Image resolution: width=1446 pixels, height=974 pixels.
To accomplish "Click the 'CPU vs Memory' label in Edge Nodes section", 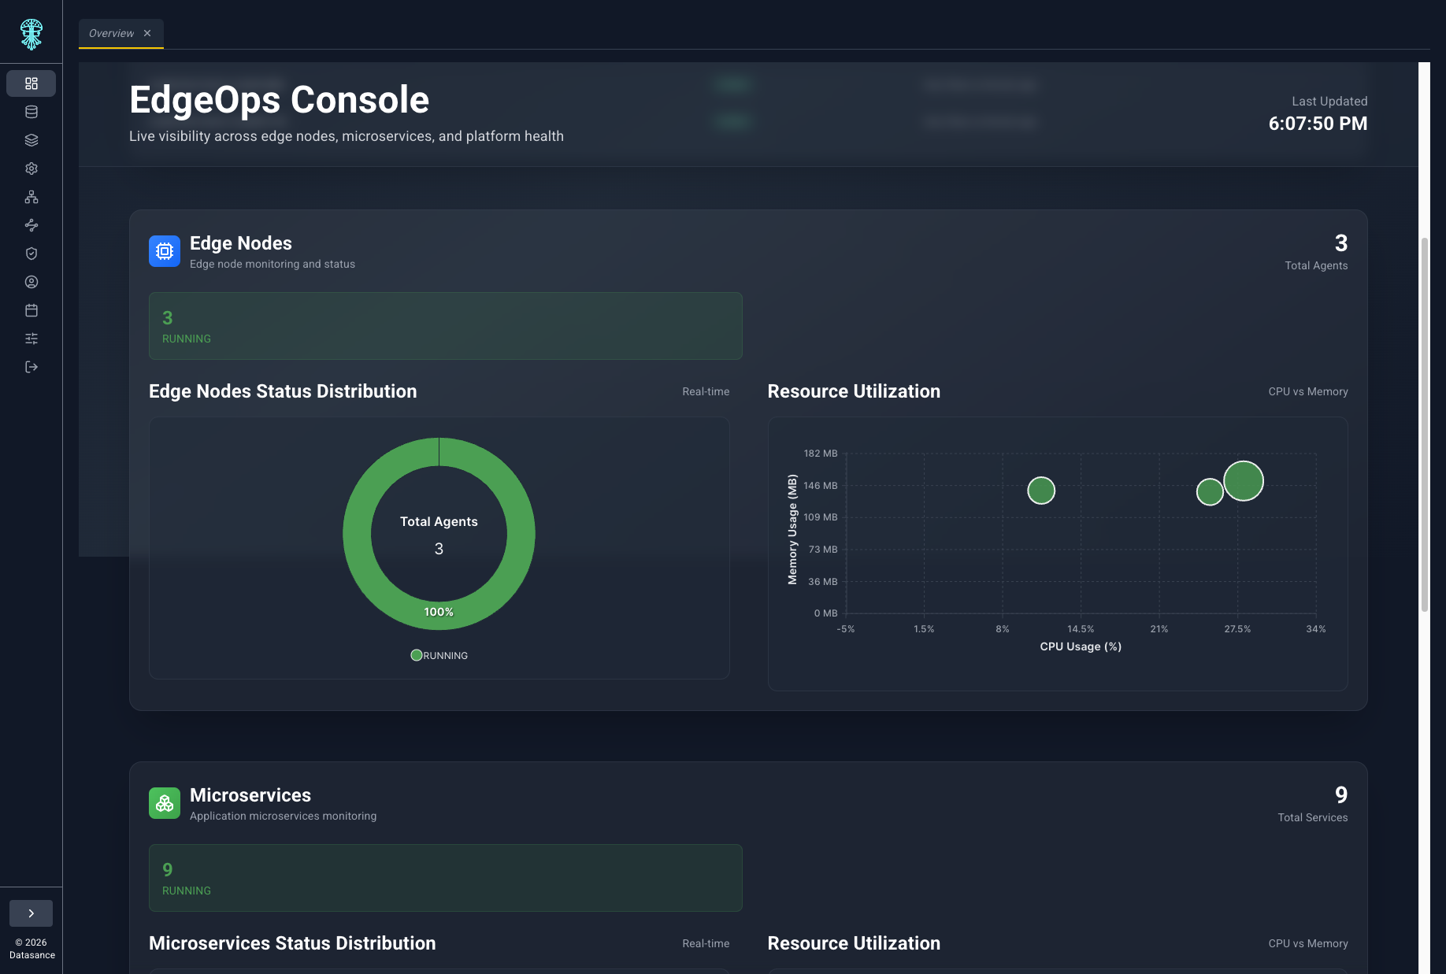I will click(1308, 391).
